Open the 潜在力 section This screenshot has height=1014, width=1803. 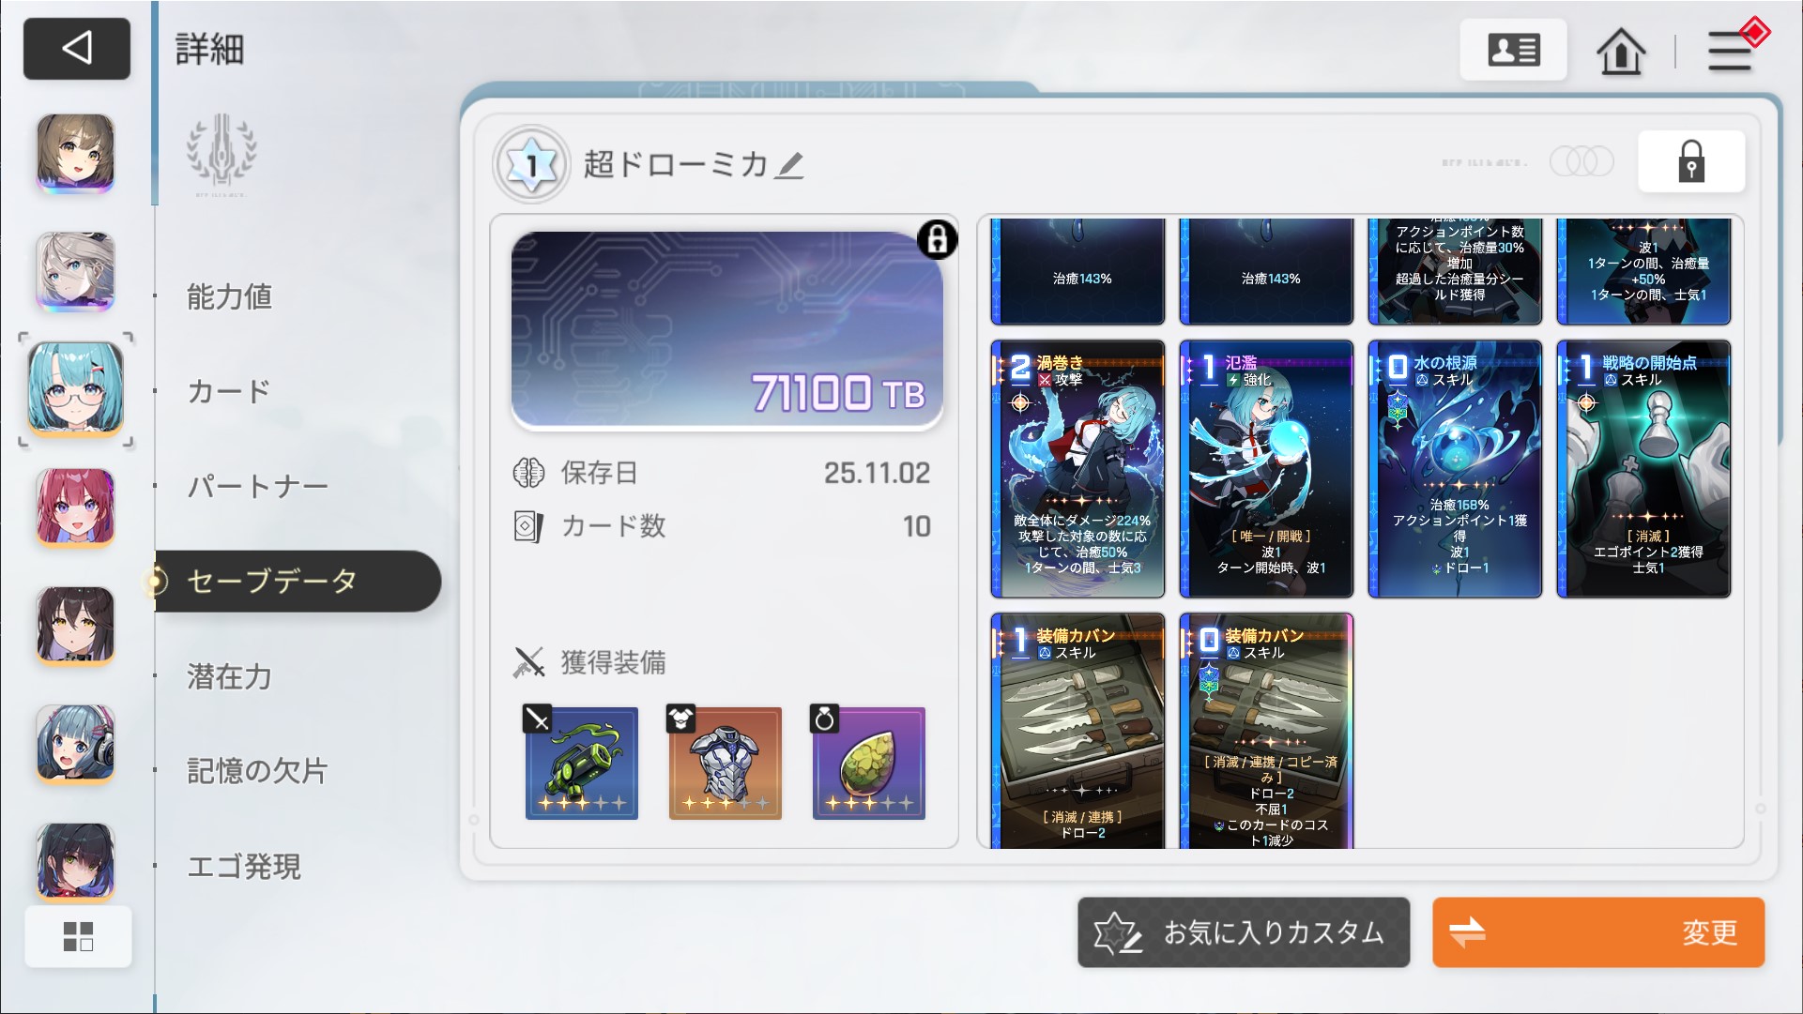tap(230, 676)
